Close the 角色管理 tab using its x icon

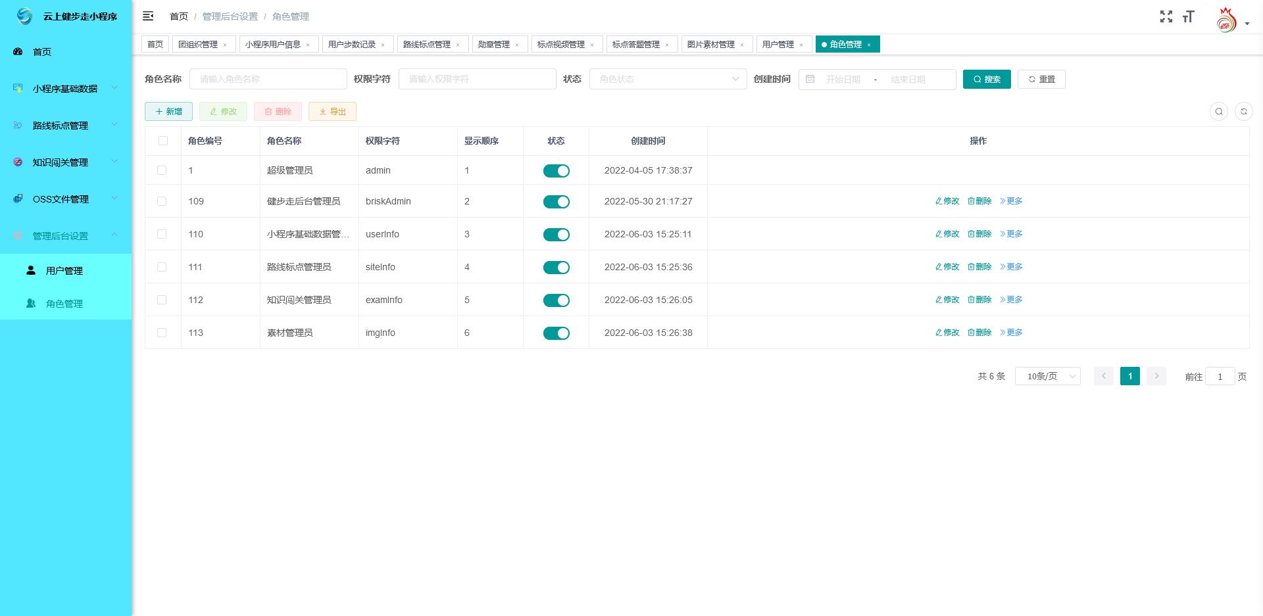click(x=869, y=45)
